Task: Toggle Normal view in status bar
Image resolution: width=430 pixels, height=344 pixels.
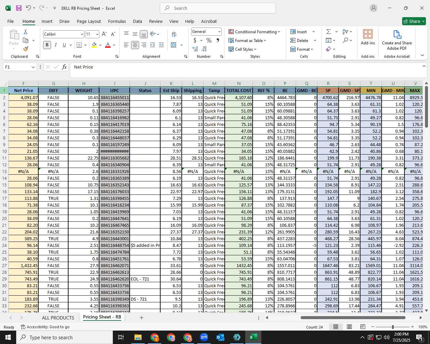Action: (x=336, y=327)
